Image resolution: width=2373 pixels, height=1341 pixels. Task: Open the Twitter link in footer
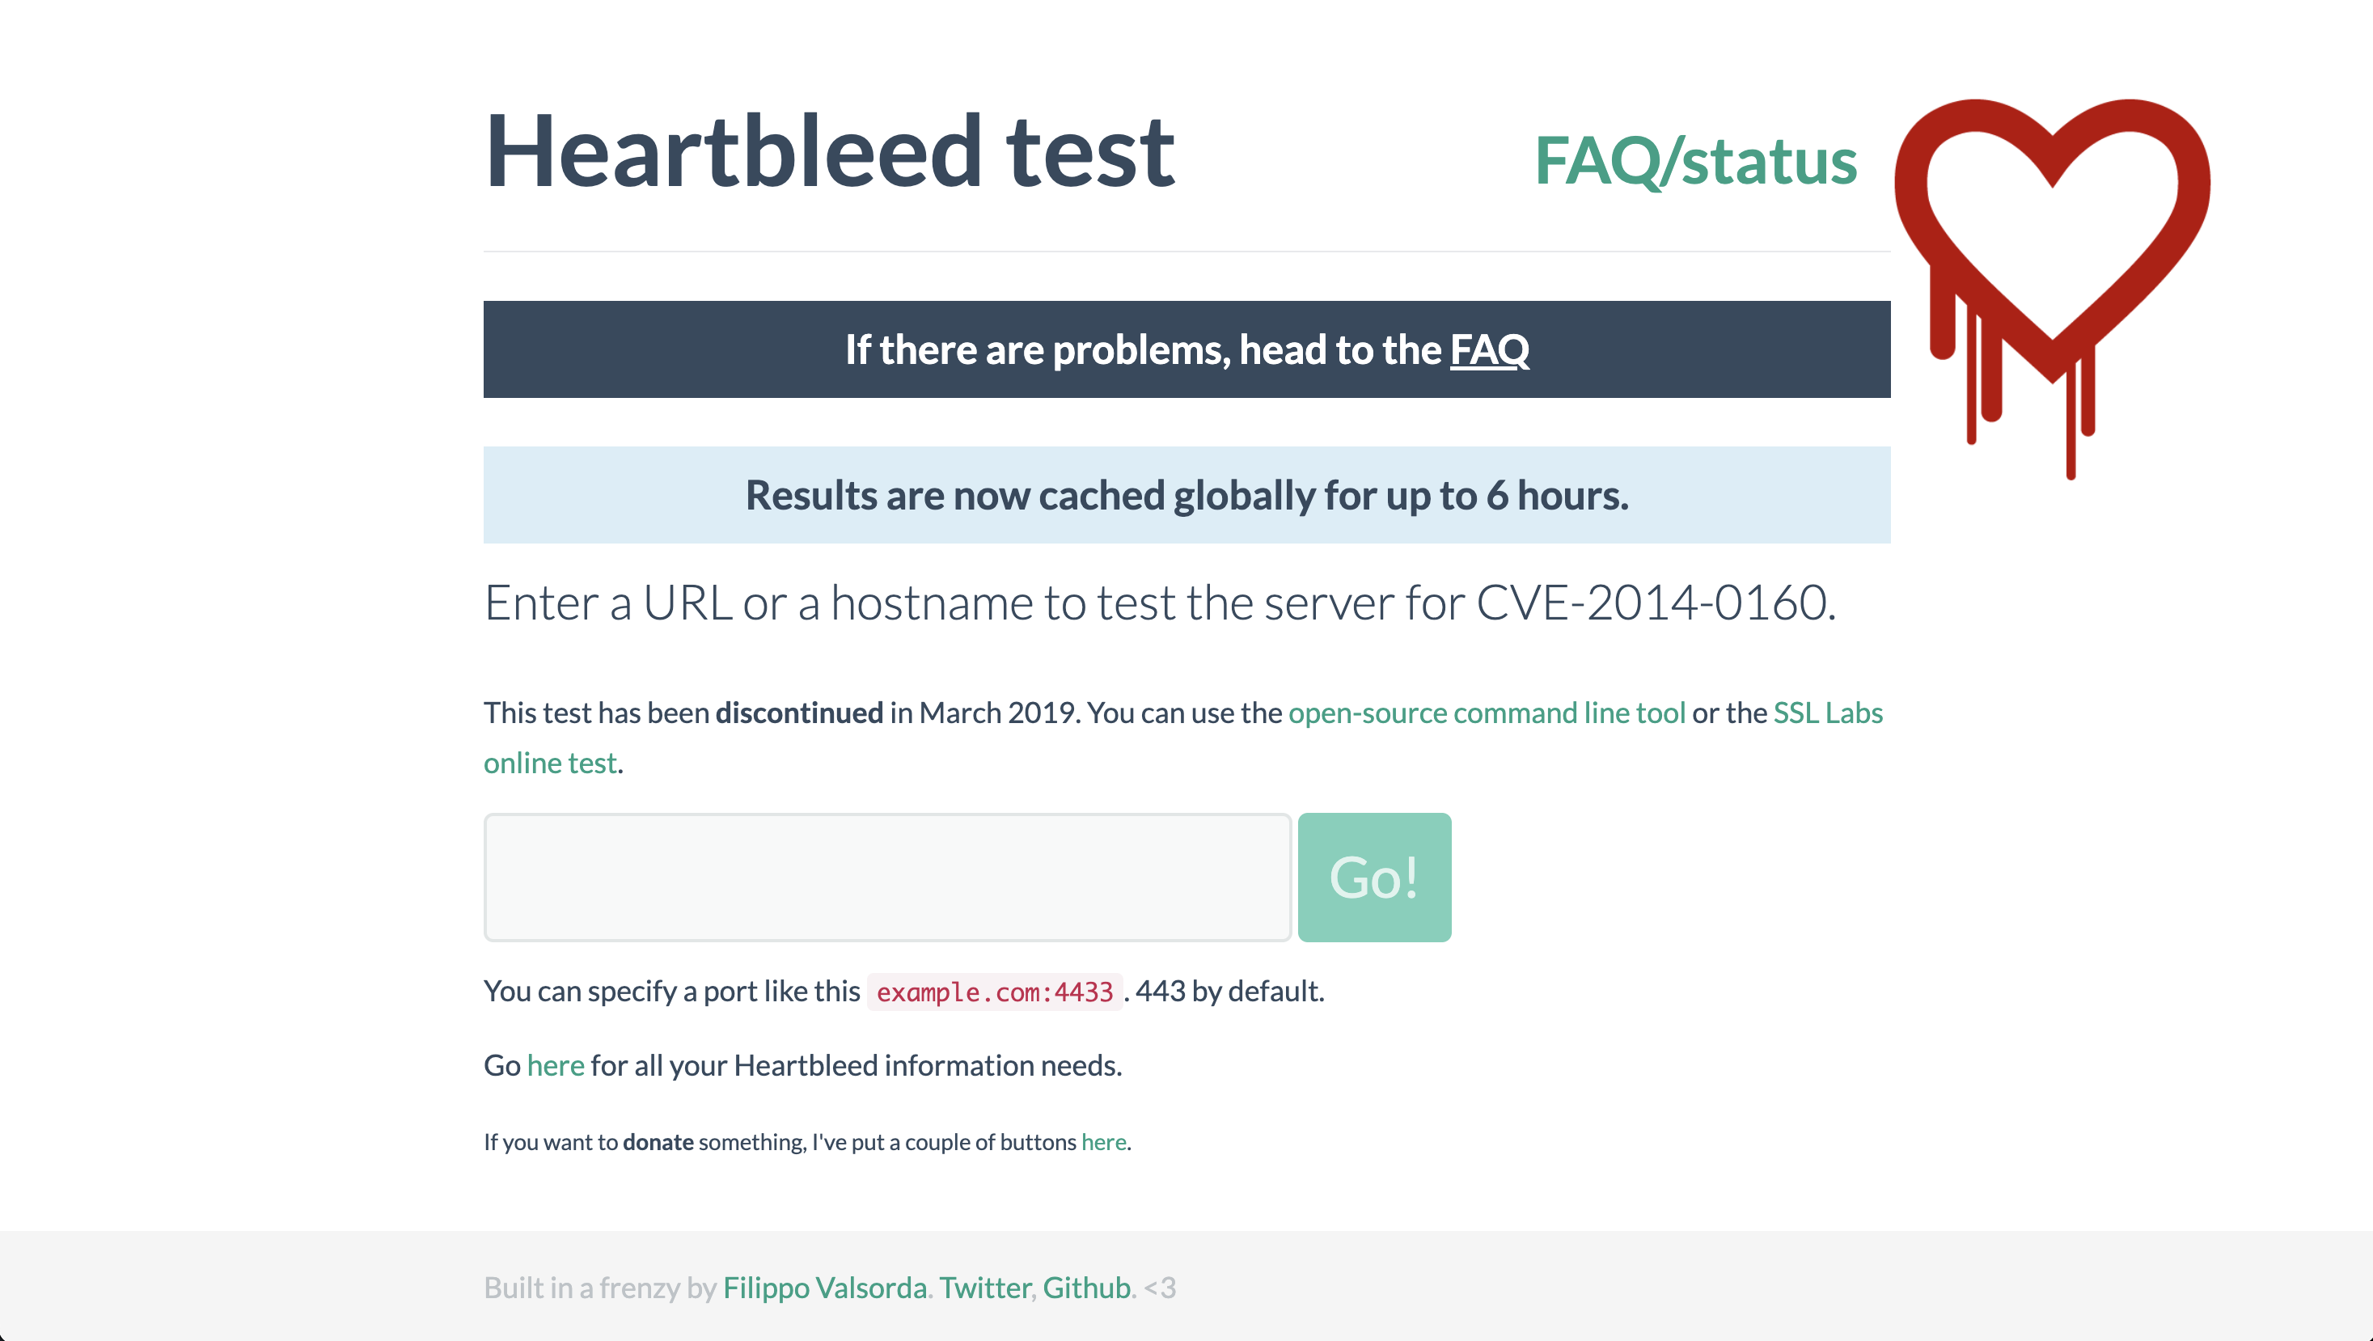tap(985, 1288)
